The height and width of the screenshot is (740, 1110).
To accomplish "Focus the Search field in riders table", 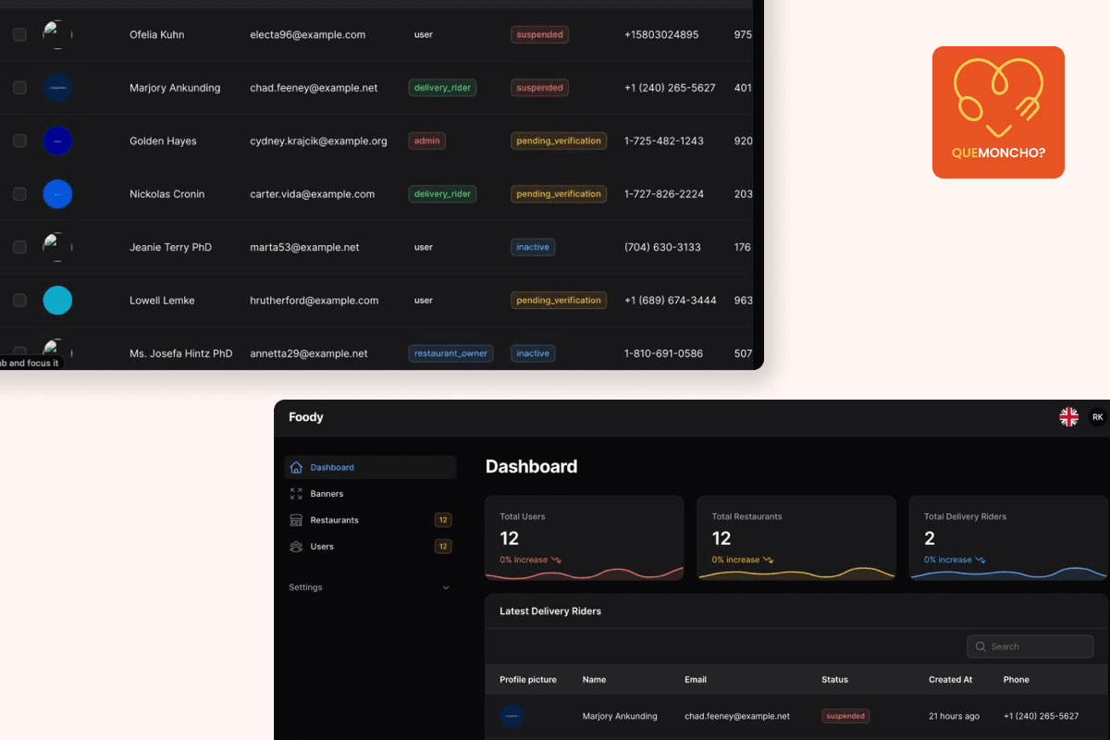I will (1030, 647).
